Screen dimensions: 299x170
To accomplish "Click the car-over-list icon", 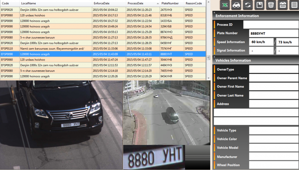I will click(x=282, y=5).
